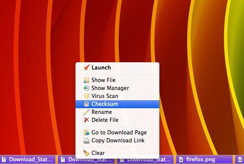
Task: Choose the Checksum menu entry
Action: tap(117, 104)
